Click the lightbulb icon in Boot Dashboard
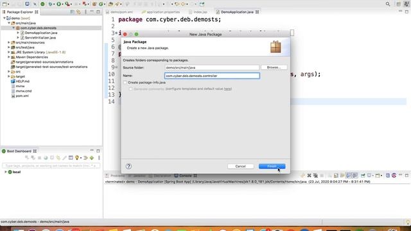The height and width of the screenshot is (231, 411). pyautogui.click(x=77, y=158)
